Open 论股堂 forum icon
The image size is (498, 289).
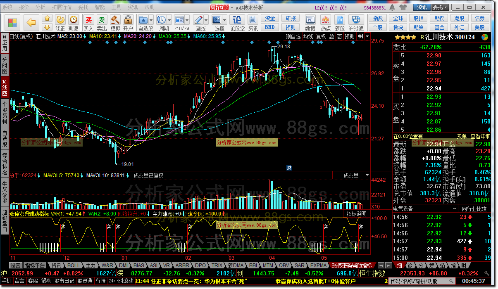pos(237,19)
